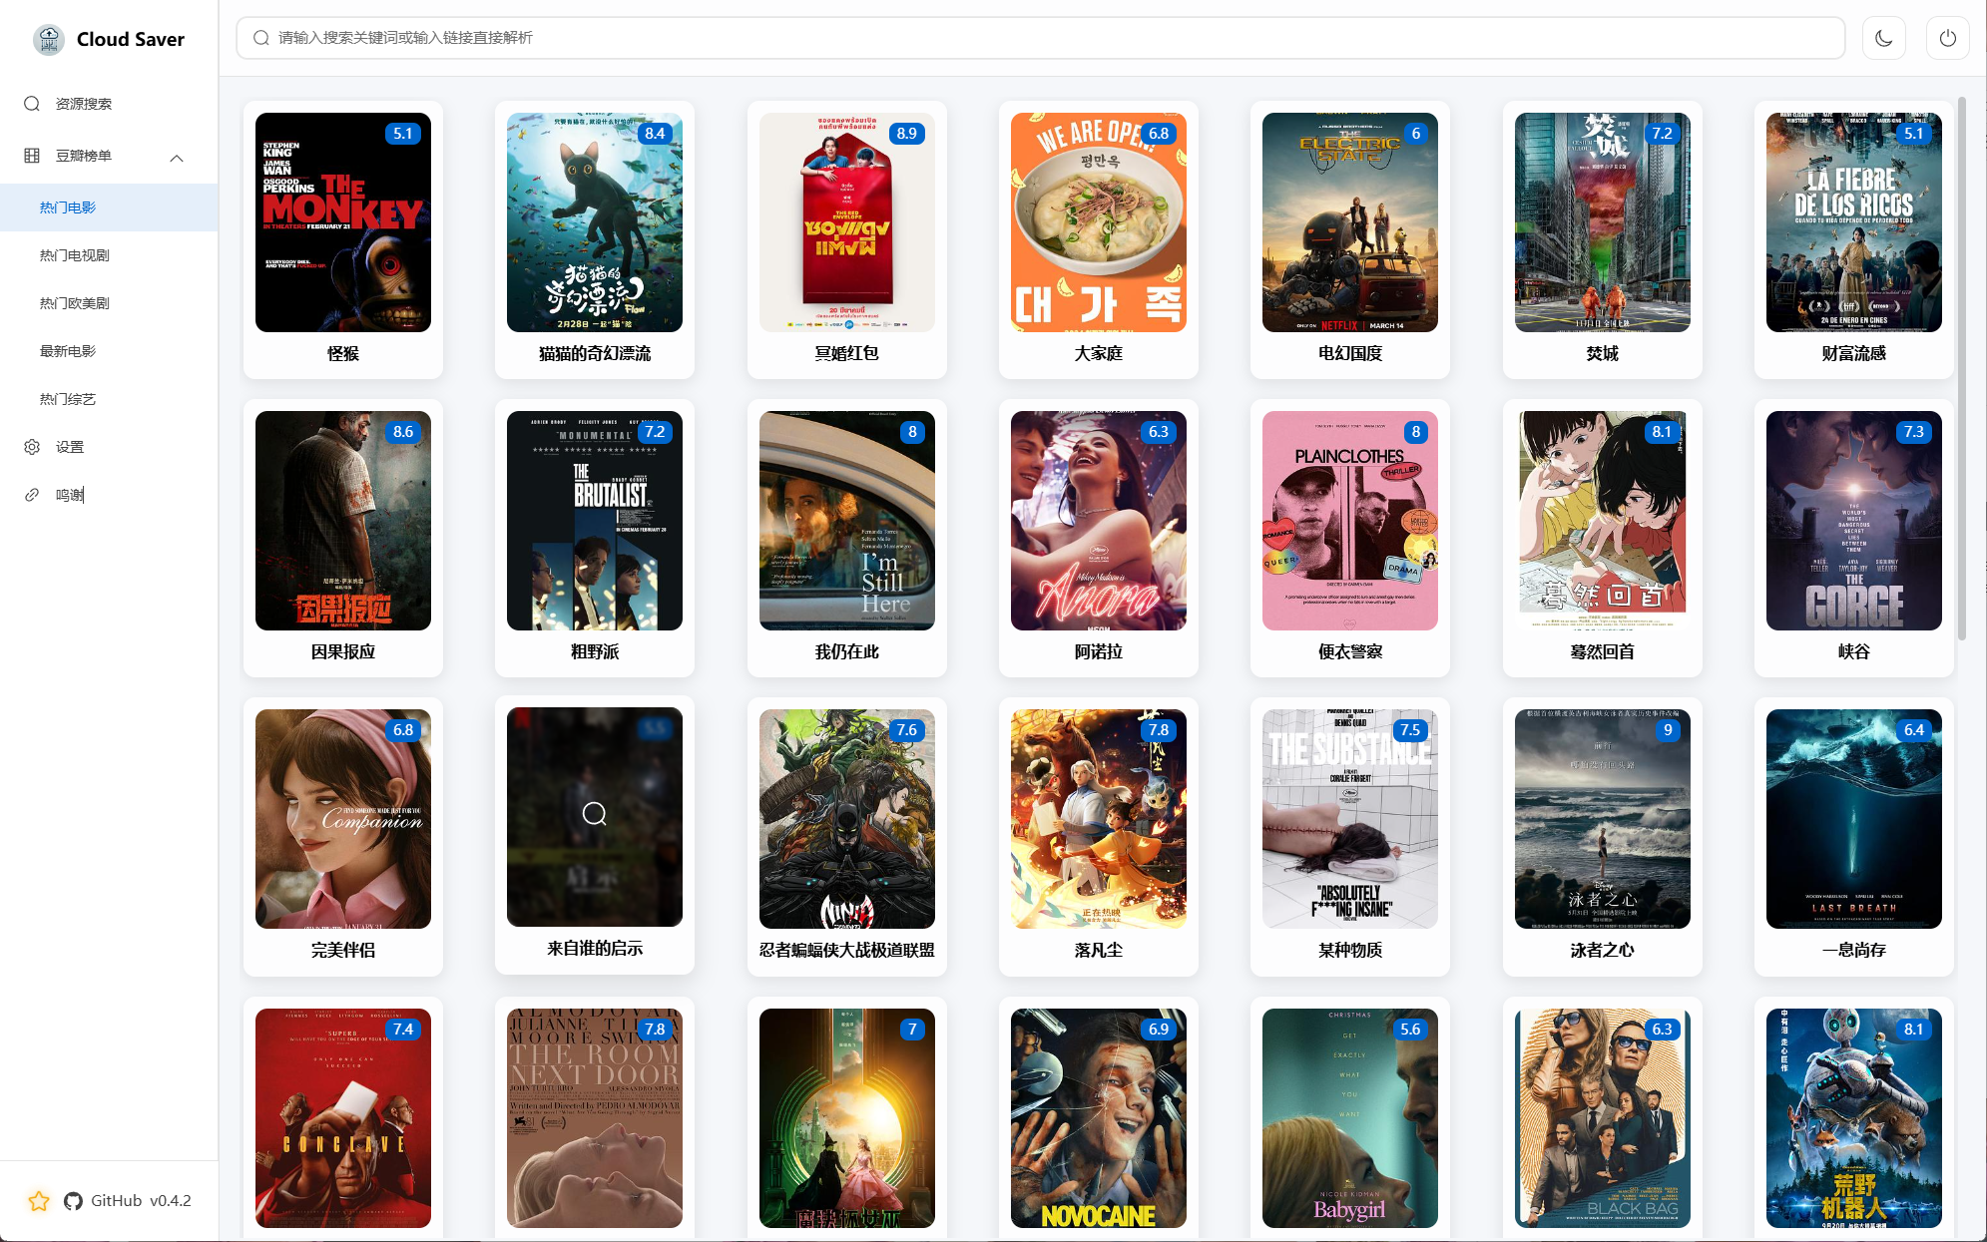1987x1242 pixels.
Task: Collapse the 豆瓣榜单 menu chevron
Action: (177, 158)
